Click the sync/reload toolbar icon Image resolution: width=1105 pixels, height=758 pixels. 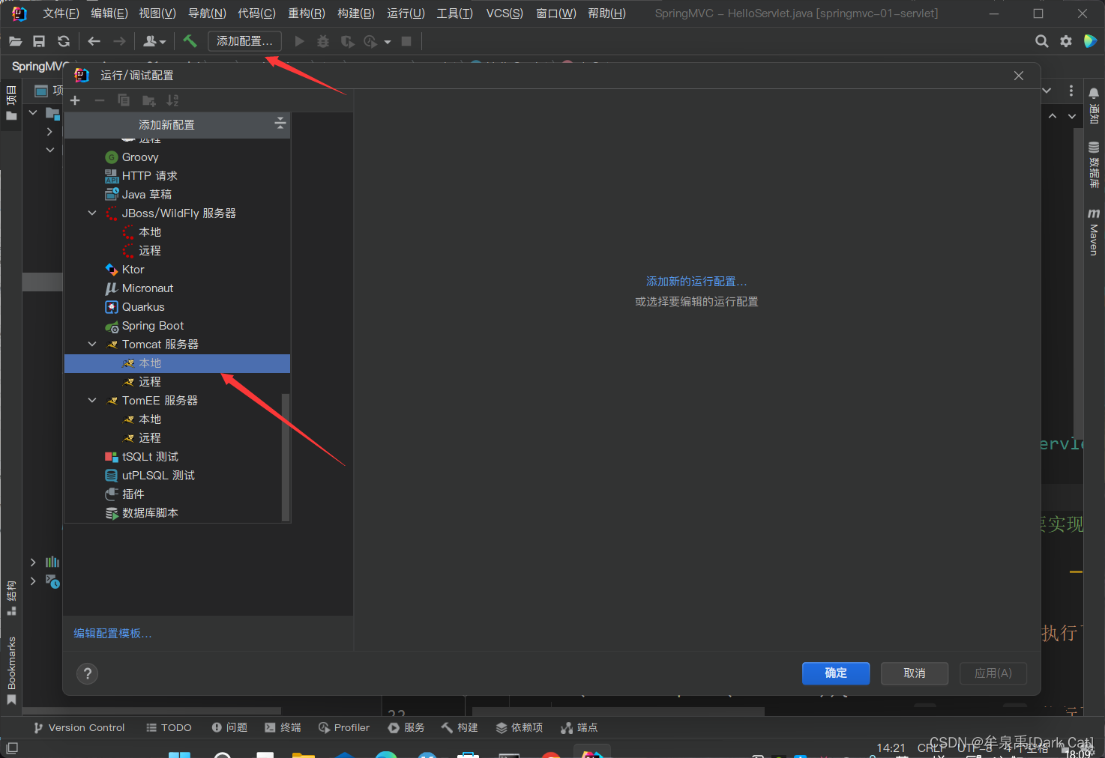tap(64, 41)
